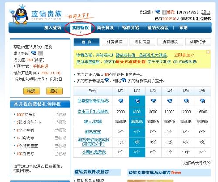Click the 蓝钻贵族 gamevip.qq.com logo text
Screen dimensions: 218x182
tap(47, 15)
